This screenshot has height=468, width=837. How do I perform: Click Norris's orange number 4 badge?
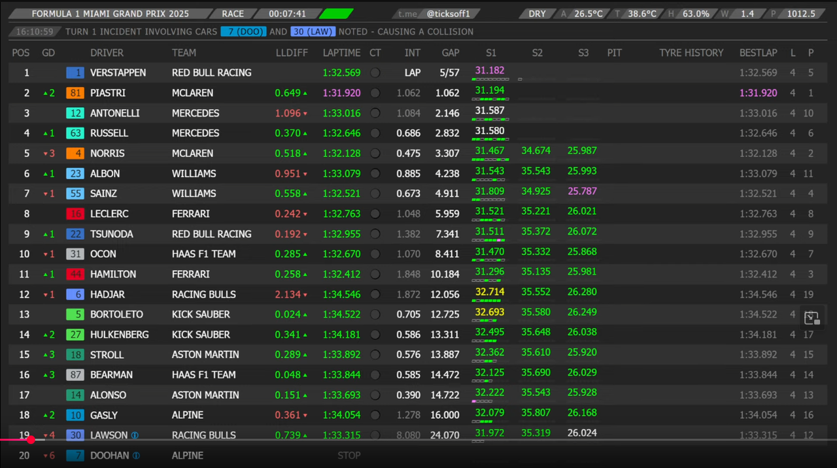pos(75,154)
